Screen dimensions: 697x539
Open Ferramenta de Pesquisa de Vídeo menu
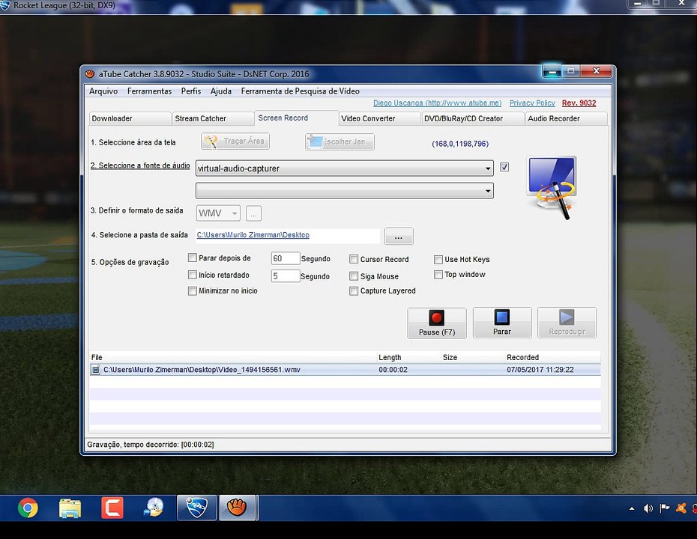pos(300,91)
